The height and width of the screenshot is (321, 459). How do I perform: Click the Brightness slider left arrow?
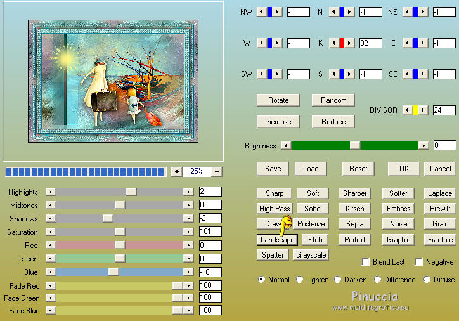[x=286, y=145]
